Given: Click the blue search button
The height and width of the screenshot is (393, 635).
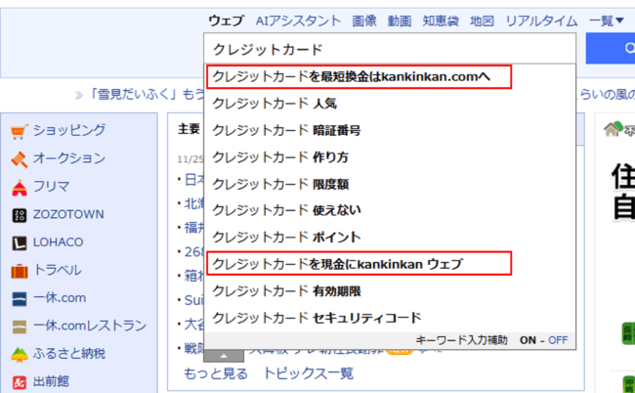Looking at the screenshot, I should point(611,49).
